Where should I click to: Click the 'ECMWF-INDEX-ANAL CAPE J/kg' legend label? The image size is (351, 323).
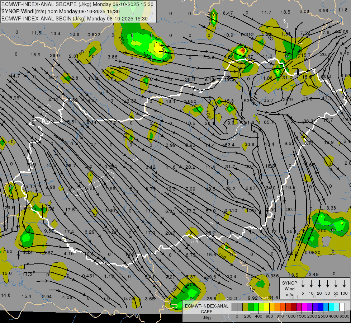[x=207, y=312]
